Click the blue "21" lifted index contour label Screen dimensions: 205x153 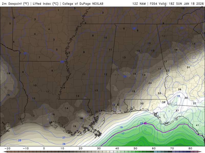(182, 28)
